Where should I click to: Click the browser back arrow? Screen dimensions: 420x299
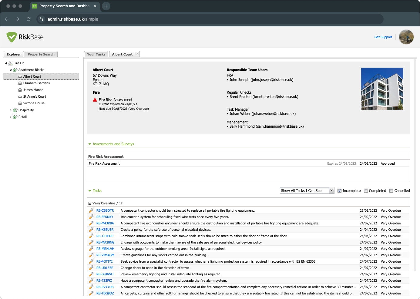coord(7,19)
